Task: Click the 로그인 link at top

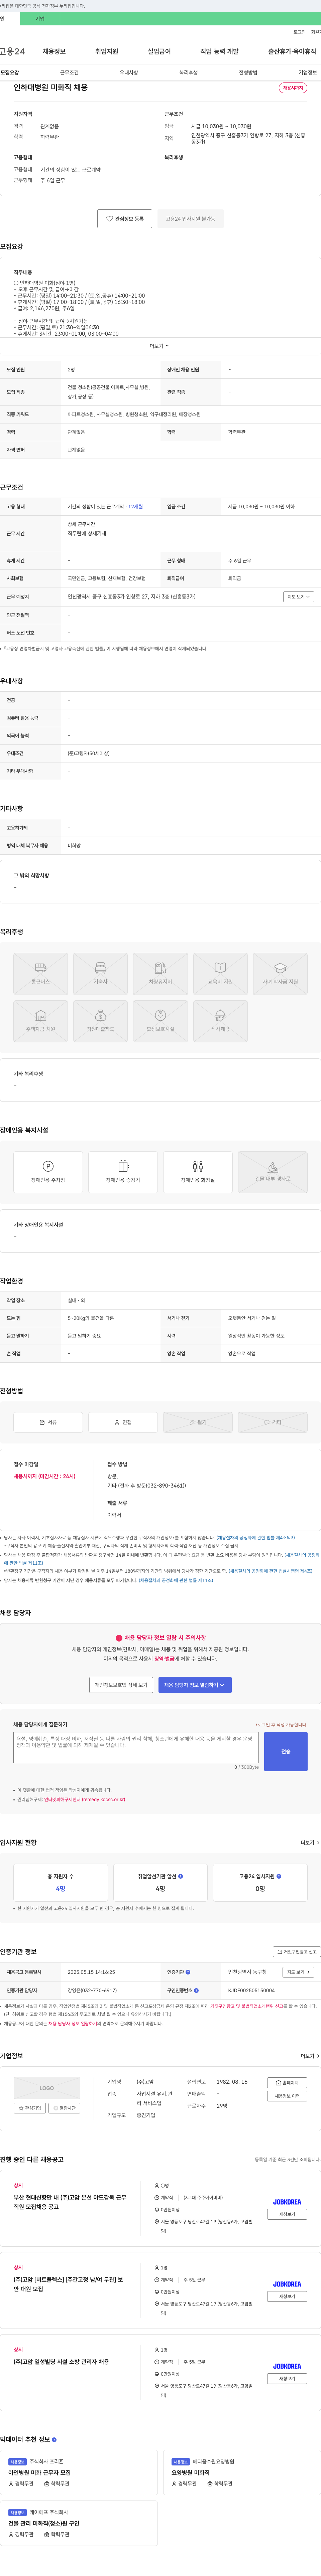Action: coord(299,32)
